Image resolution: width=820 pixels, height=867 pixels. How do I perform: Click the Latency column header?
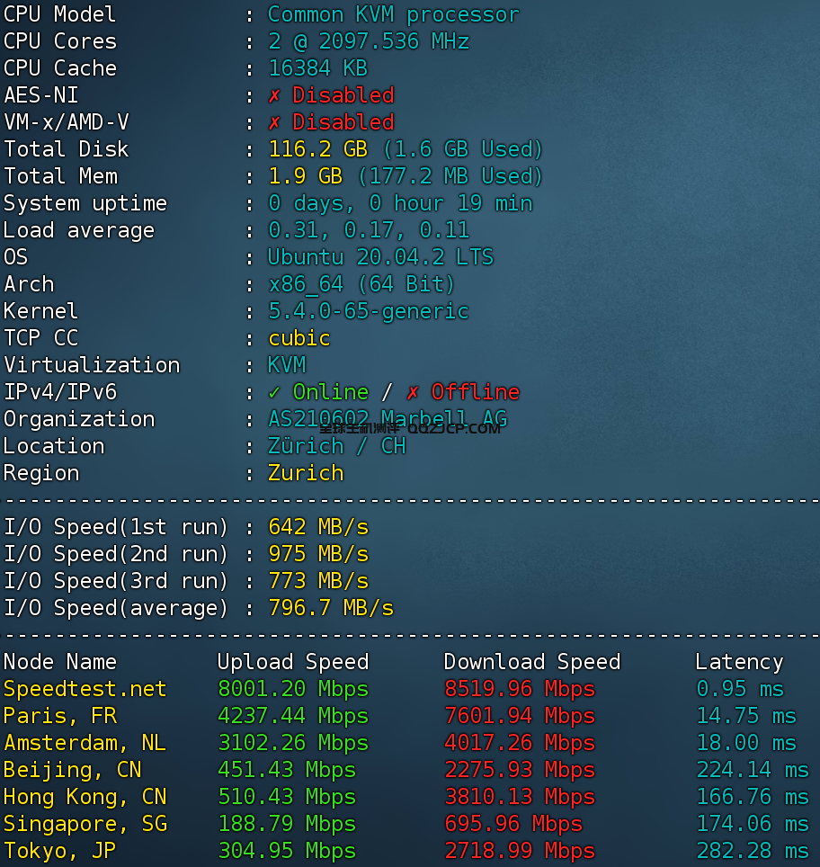pyautogui.click(x=739, y=662)
